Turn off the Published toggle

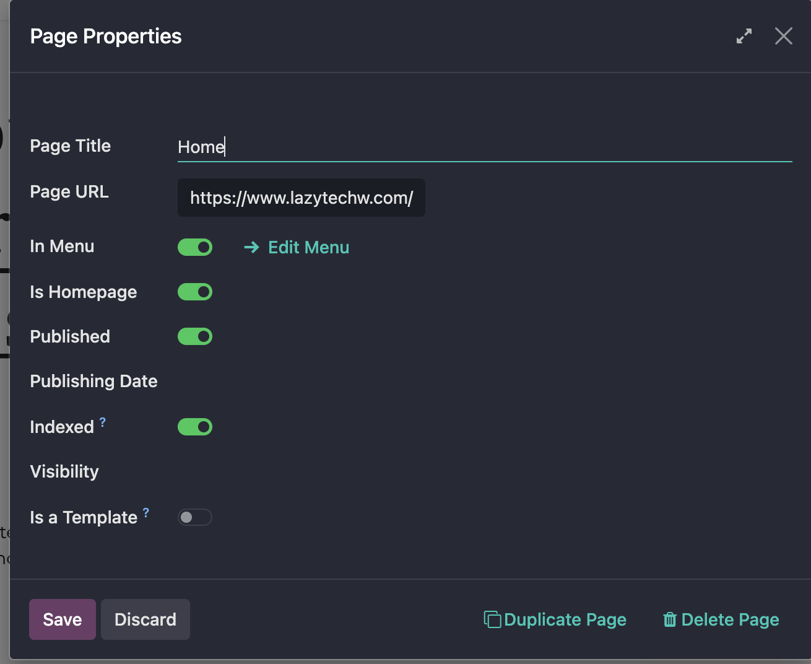(194, 336)
